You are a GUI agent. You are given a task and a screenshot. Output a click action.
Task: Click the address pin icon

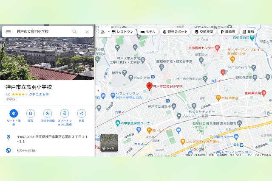[8, 137]
